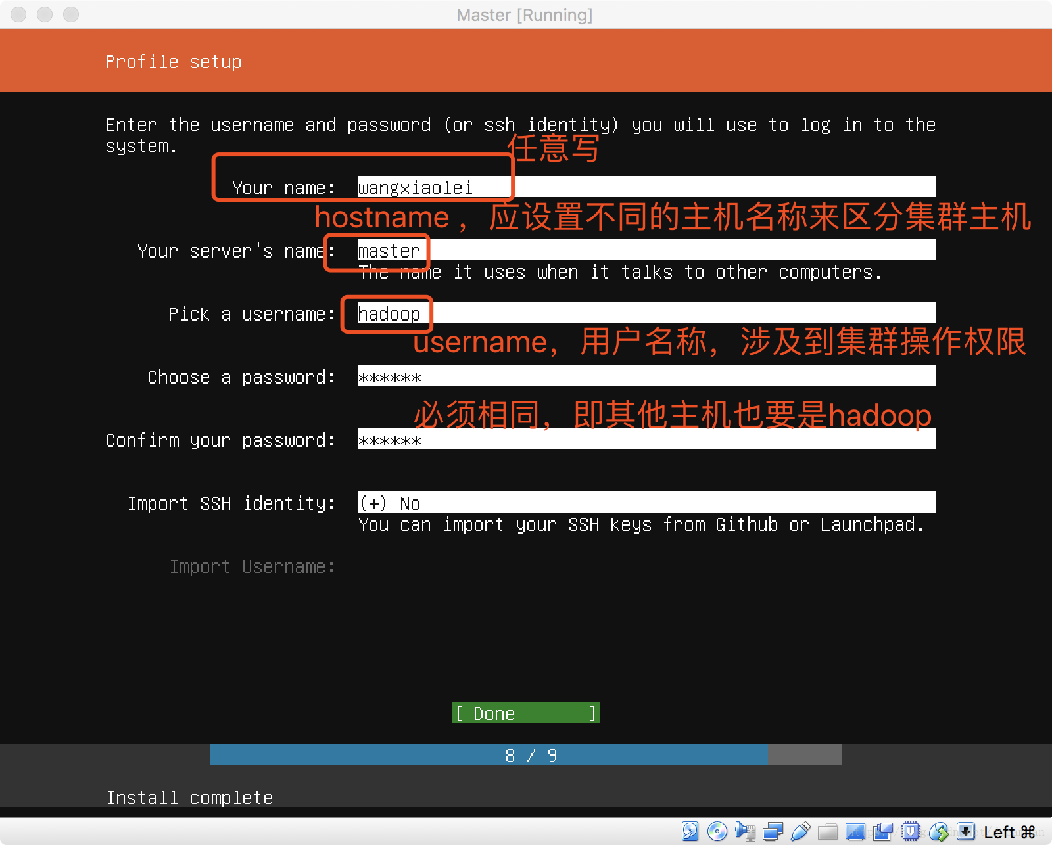Click the keyboard capture arrow icon
The image size is (1052, 845).
click(x=966, y=831)
